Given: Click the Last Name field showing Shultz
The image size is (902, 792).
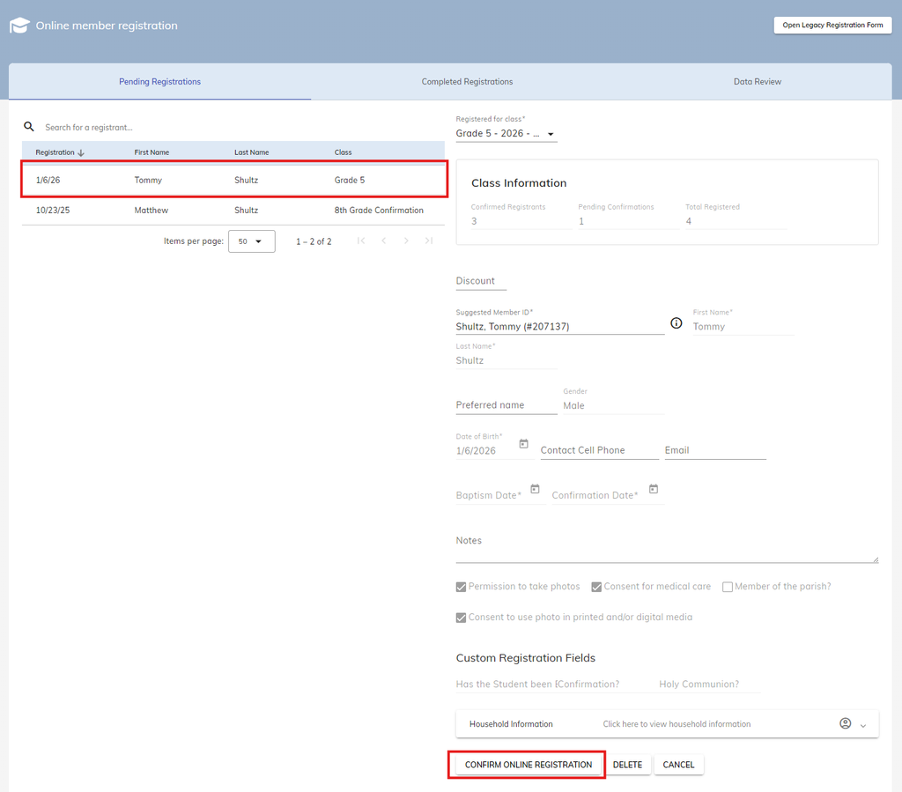Looking at the screenshot, I should tap(506, 360).
